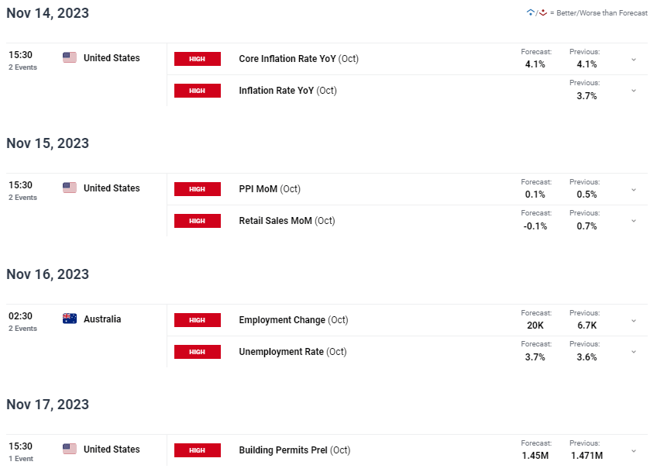Select the Nov 16, 2023 date heading
Image resolution: width=657 pixels, height=472 pixels.
tap(48, 274)
